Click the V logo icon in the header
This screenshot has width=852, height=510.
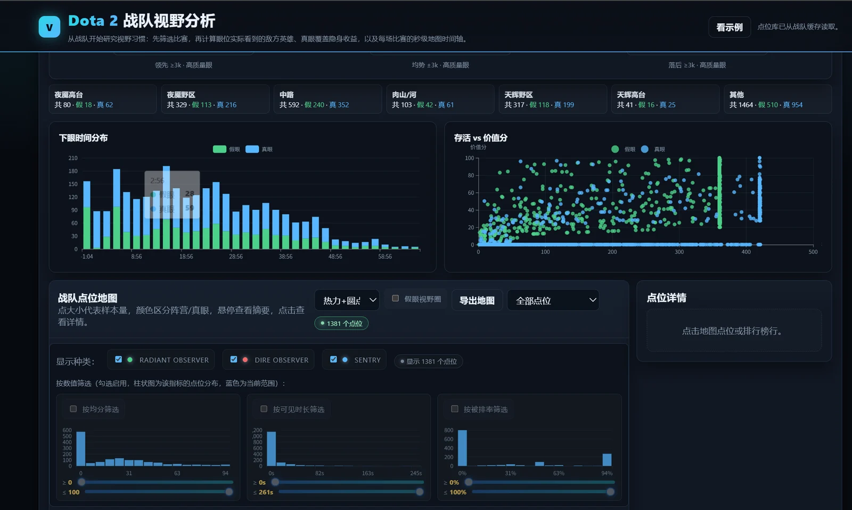(50, 27)
